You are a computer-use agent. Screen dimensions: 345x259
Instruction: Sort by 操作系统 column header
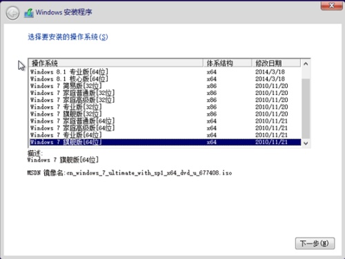coord(116,63)
